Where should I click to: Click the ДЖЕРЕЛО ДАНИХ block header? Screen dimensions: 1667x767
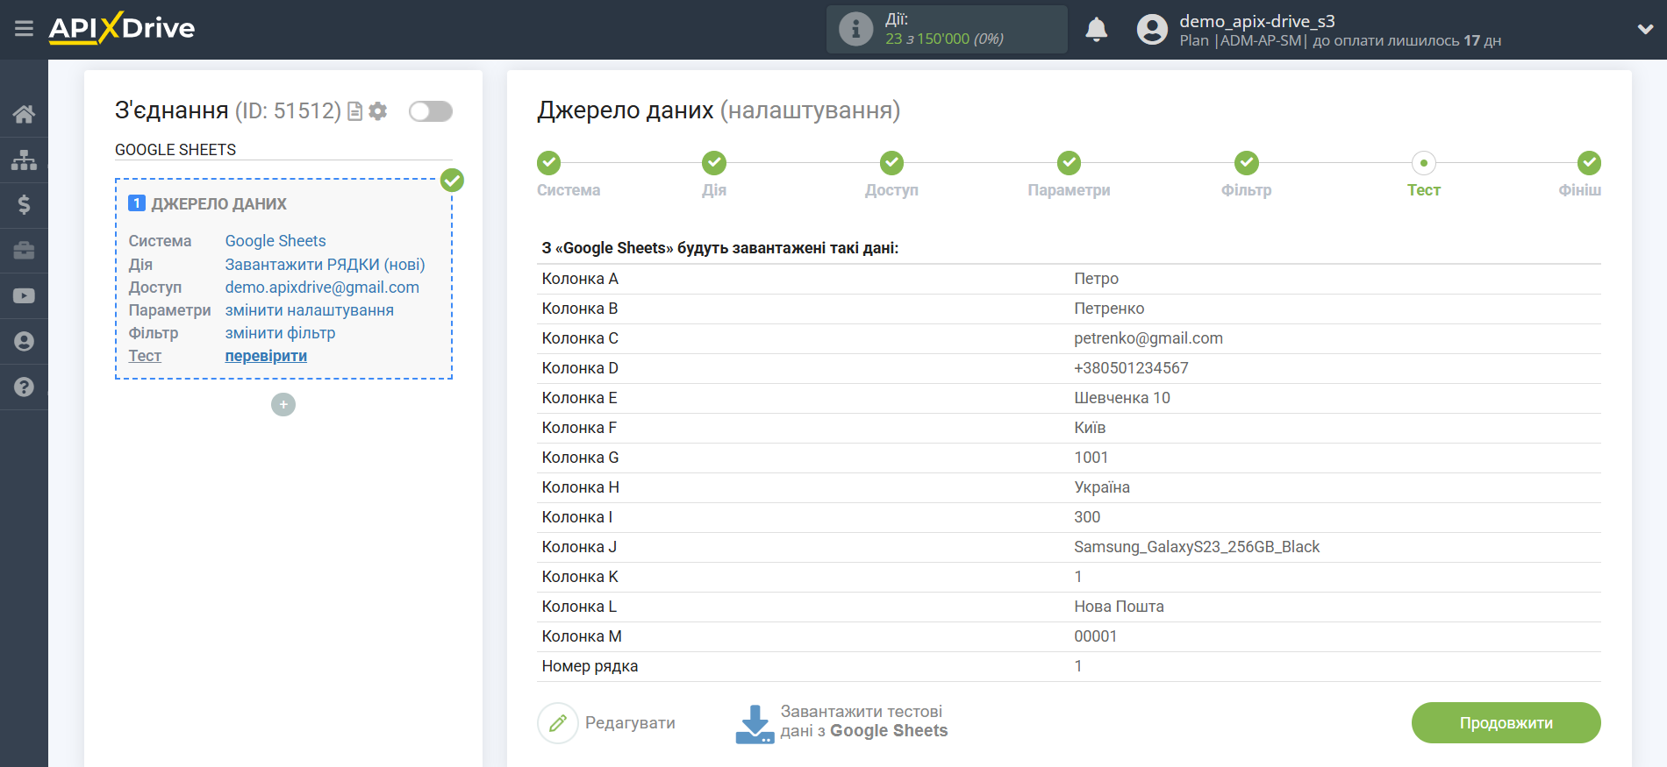point(218,204)
